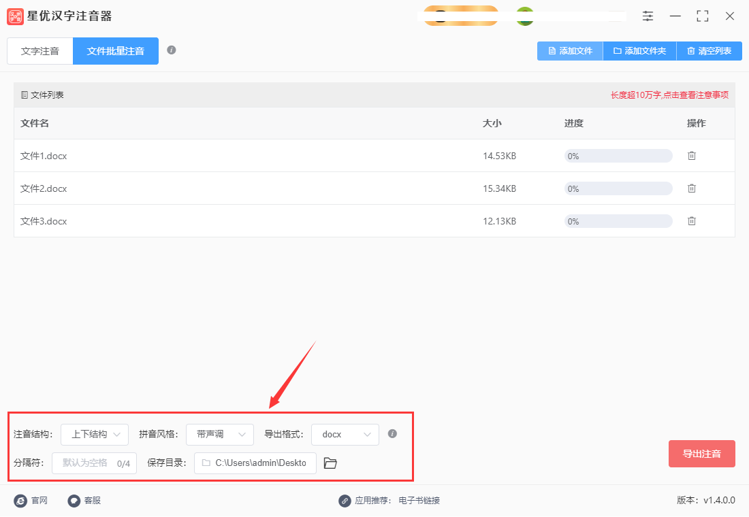Click the info icon beside 文件批量注音 tab
The height and width of the screenshot is (517, 749).
(172, 50)
